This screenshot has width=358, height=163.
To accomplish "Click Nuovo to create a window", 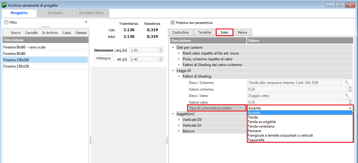I will 15,33.
